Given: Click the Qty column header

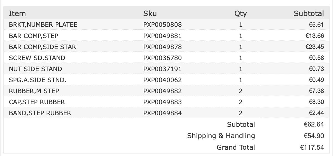Looking at the screenshot, I should tap(240, 14).
